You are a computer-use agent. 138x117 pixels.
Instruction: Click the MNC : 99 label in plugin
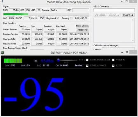[25, 66]
